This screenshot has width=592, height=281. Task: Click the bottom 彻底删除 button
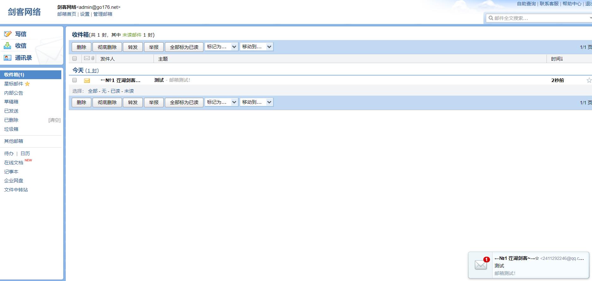107,102
